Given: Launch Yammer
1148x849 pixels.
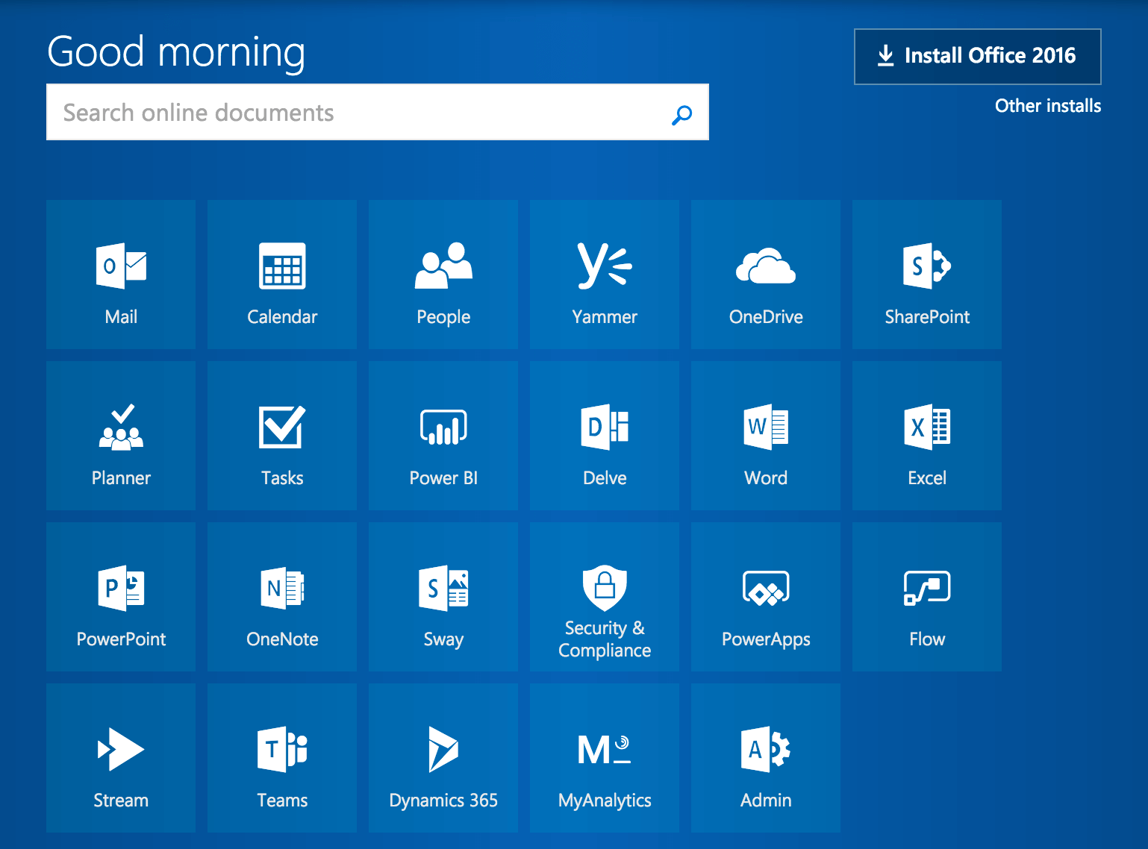Looking at the screenshot, I should click(604, 275).
